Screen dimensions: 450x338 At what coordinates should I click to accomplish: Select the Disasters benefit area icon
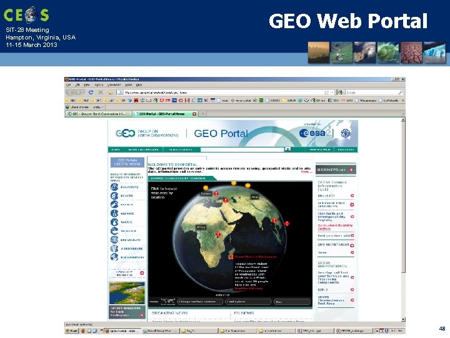point(114,187)
